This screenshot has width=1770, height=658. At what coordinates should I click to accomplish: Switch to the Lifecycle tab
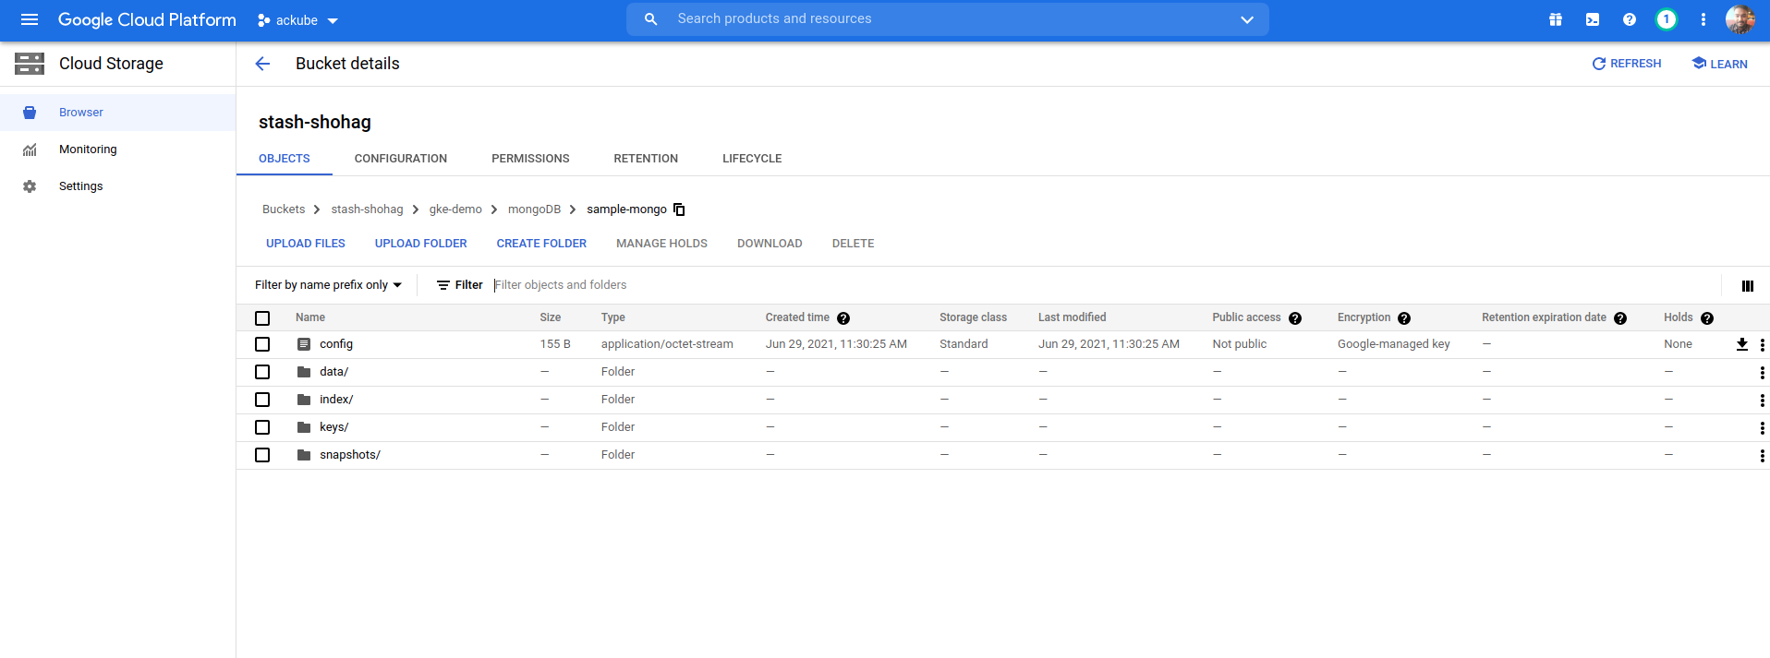(x=751, y=159)
